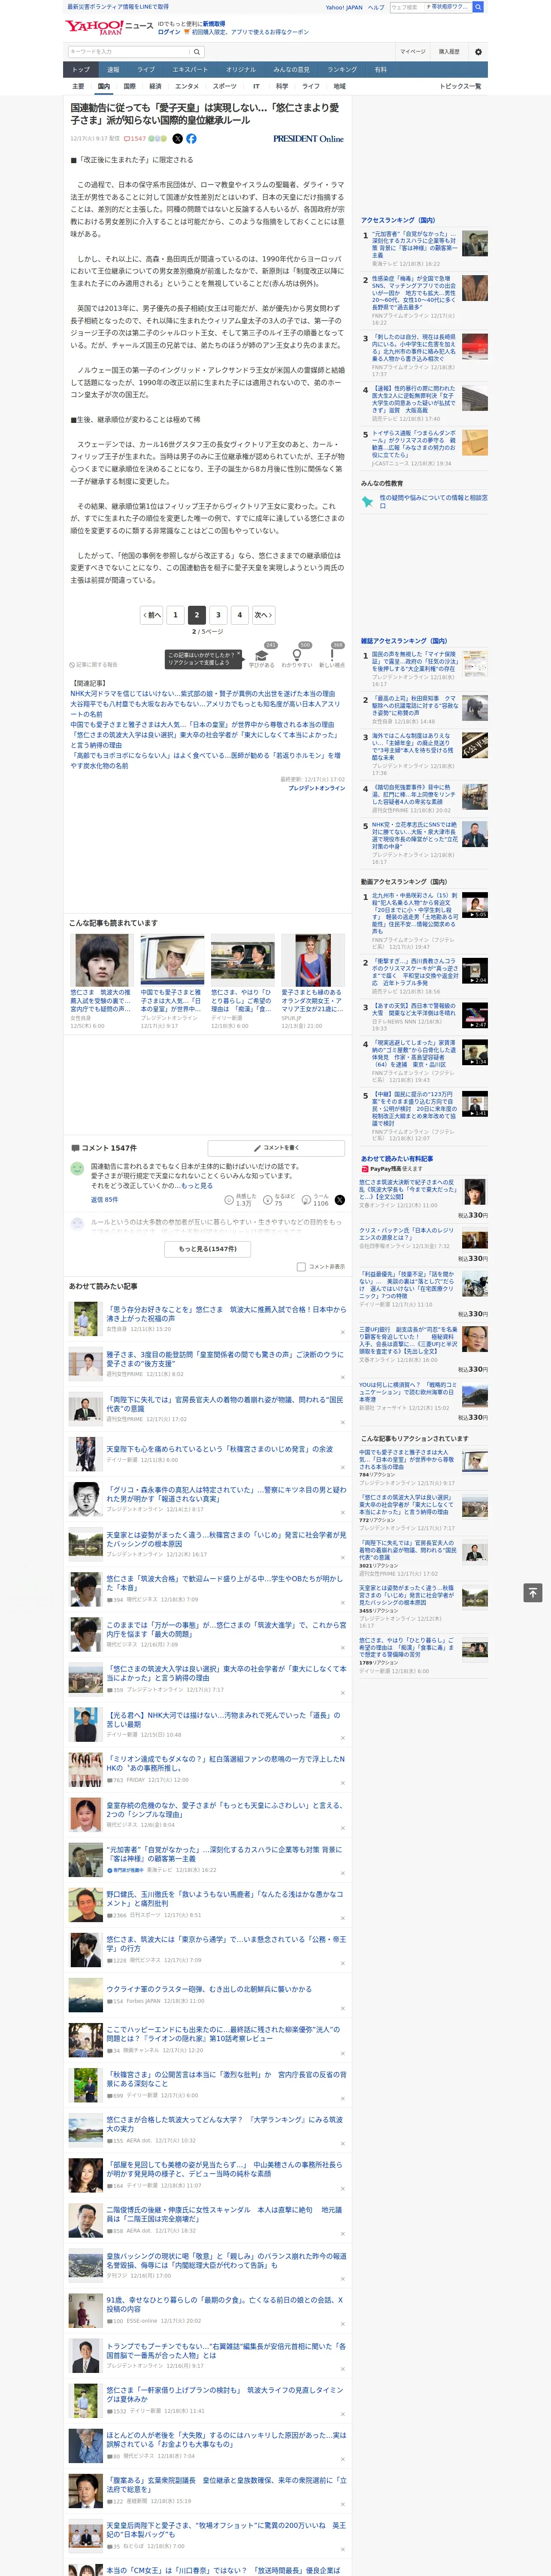
Task: Open トピックス一覧 link
Action: [460, 86]
